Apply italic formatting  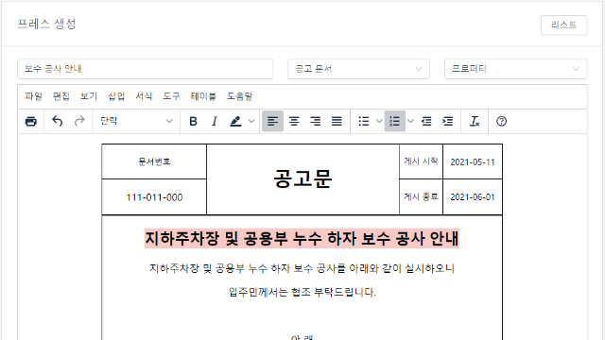(215, 122)
